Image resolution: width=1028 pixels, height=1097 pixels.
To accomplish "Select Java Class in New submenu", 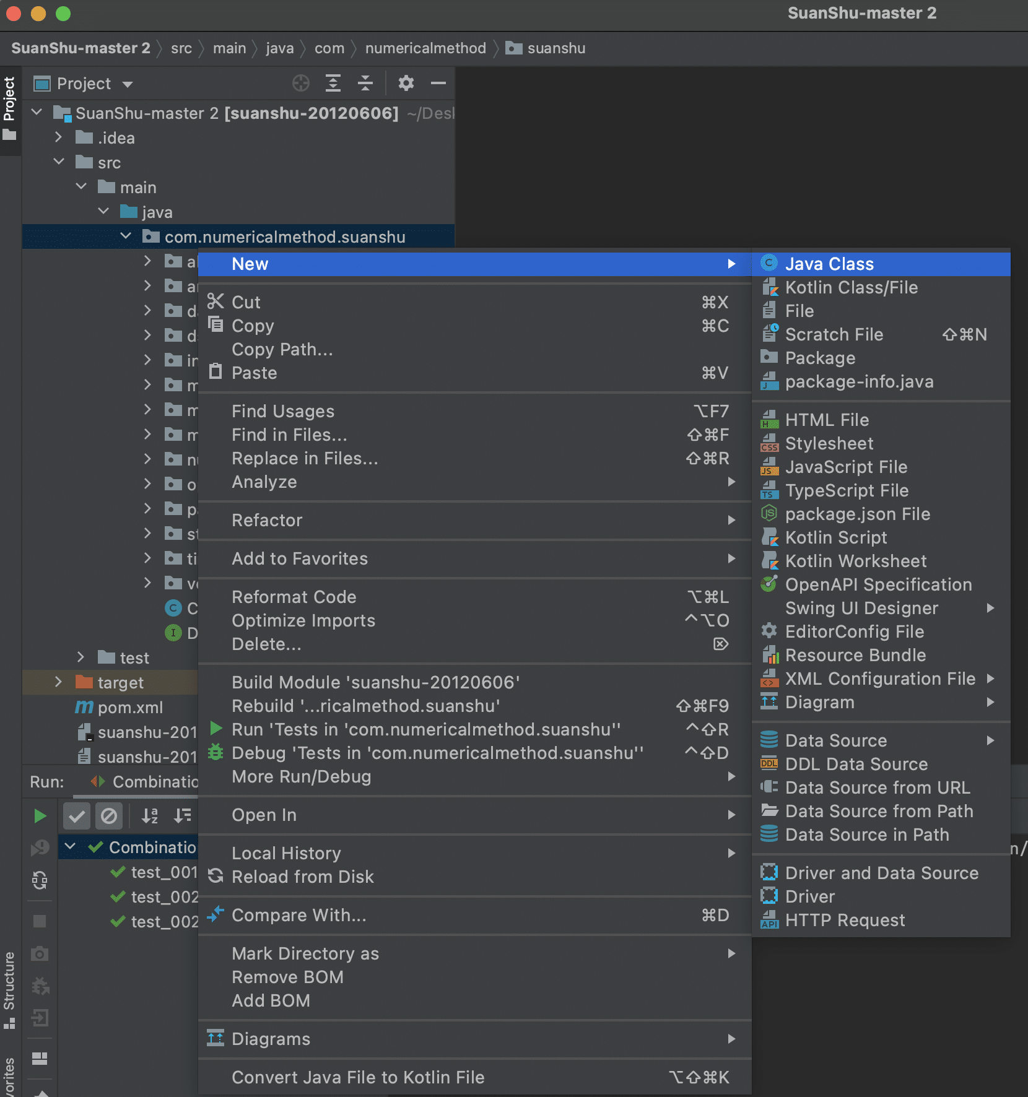I will (881, 264).
